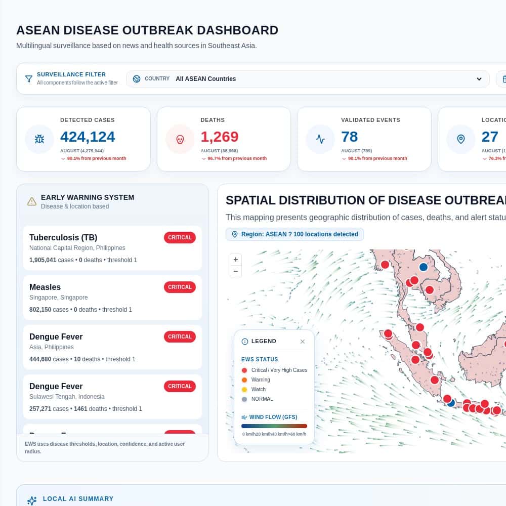Click the location pin icon on Locations card
This screenshot has width=506, height=506.
pos(461,139)
